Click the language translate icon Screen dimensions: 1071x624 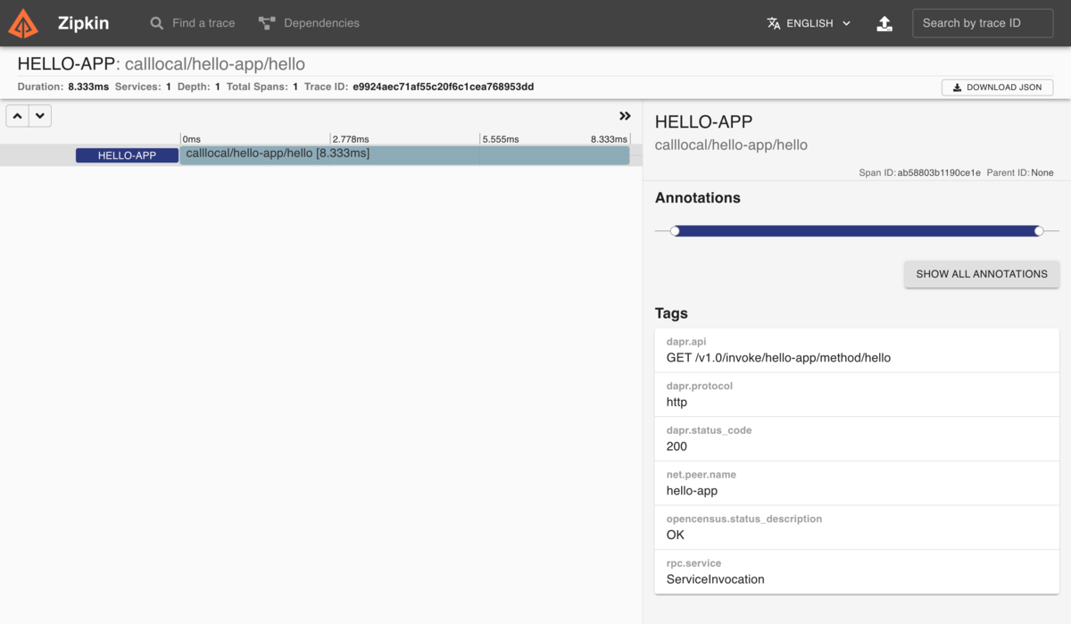click(774, 23)
